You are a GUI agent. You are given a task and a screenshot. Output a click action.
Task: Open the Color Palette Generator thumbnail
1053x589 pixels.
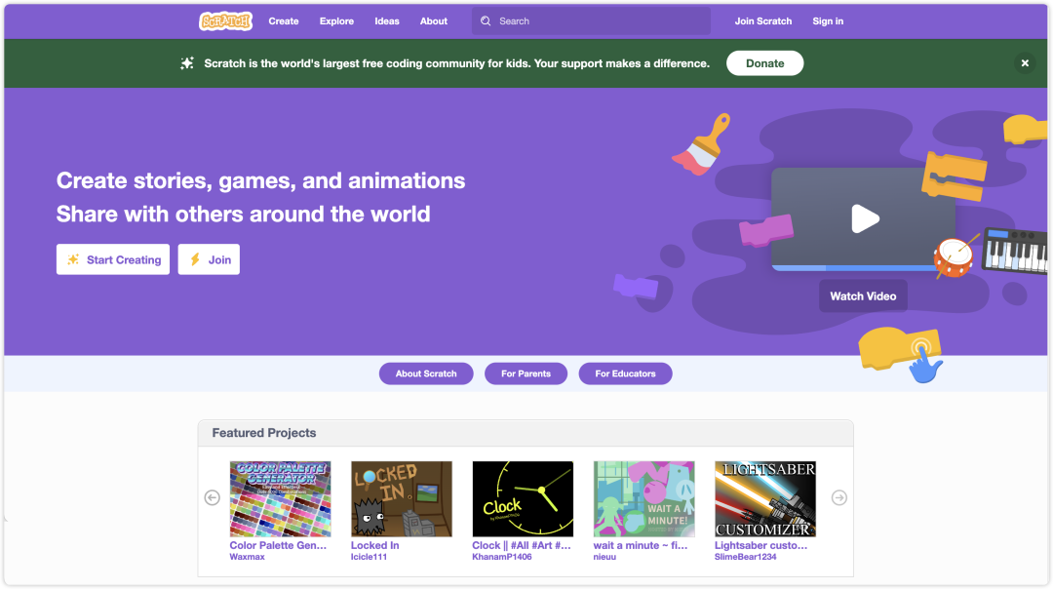pyautogui.click(x=280, y=499)
